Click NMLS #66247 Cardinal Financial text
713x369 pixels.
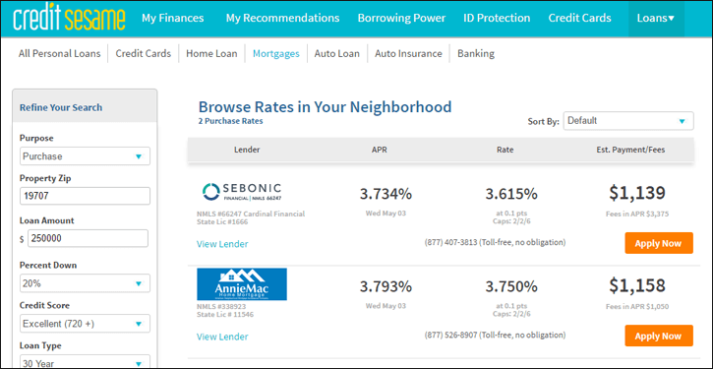click(x=251, y=214)
